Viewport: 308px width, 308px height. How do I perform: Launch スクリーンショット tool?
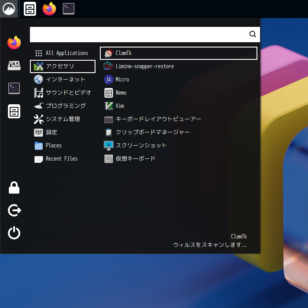[179, 145]
